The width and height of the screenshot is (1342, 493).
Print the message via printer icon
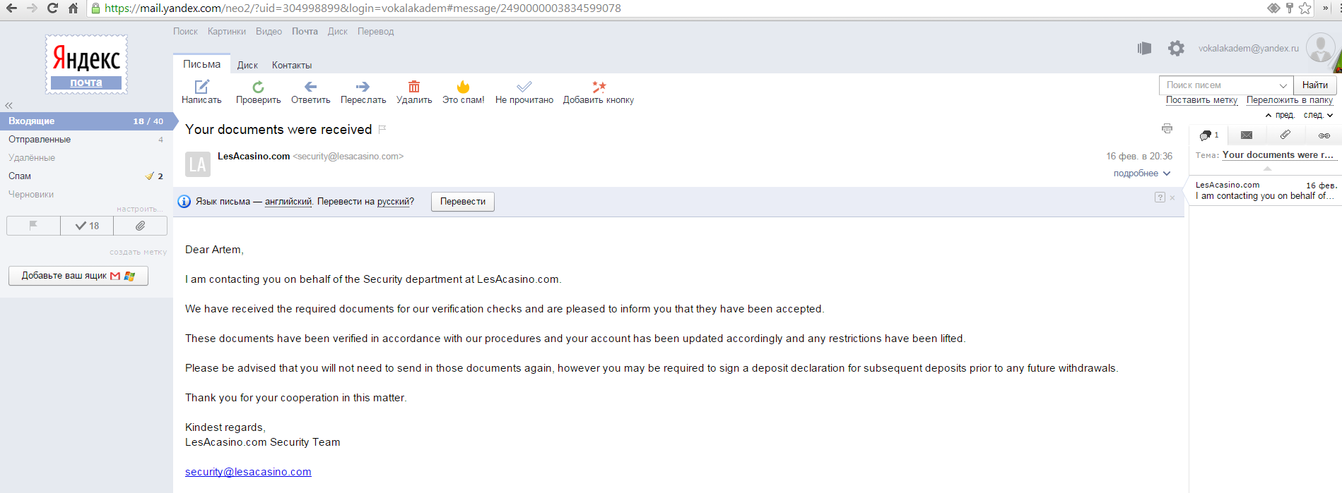(x=1167, y=128)
